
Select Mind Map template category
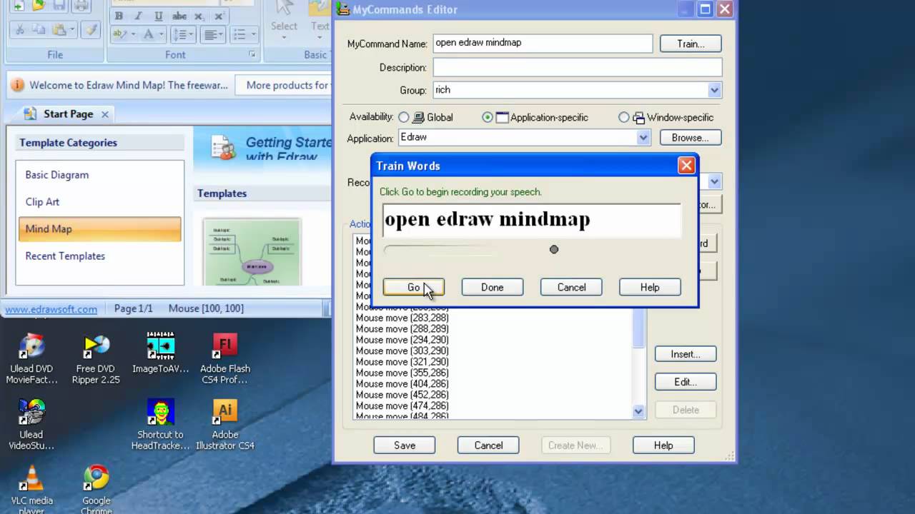click(99, 229)
